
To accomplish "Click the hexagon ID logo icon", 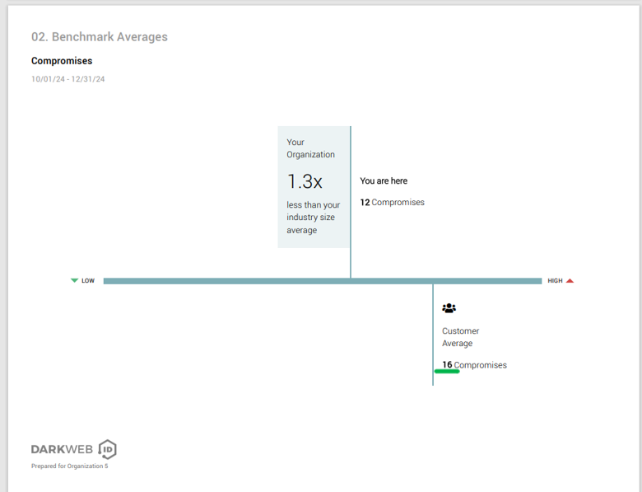I will pyautogui.click(x=107, y=449).
